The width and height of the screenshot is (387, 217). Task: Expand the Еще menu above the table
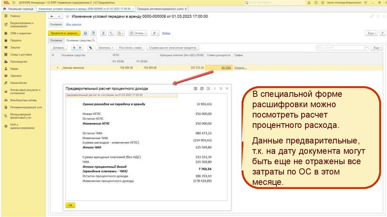pos(377,48)
